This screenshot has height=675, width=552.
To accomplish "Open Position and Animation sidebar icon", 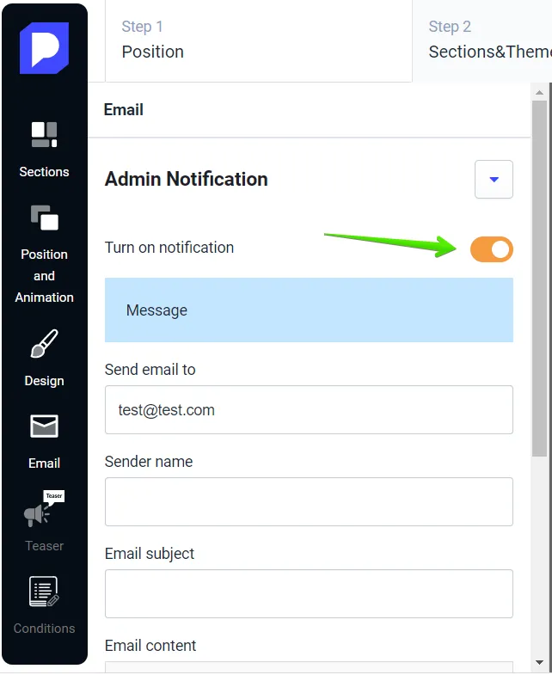I will (x=45, y=218).
